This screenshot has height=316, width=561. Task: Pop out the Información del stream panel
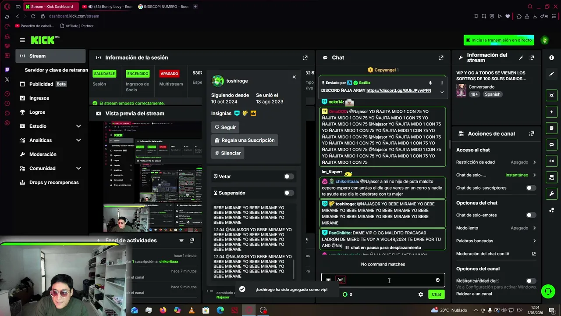pos(532,57)
